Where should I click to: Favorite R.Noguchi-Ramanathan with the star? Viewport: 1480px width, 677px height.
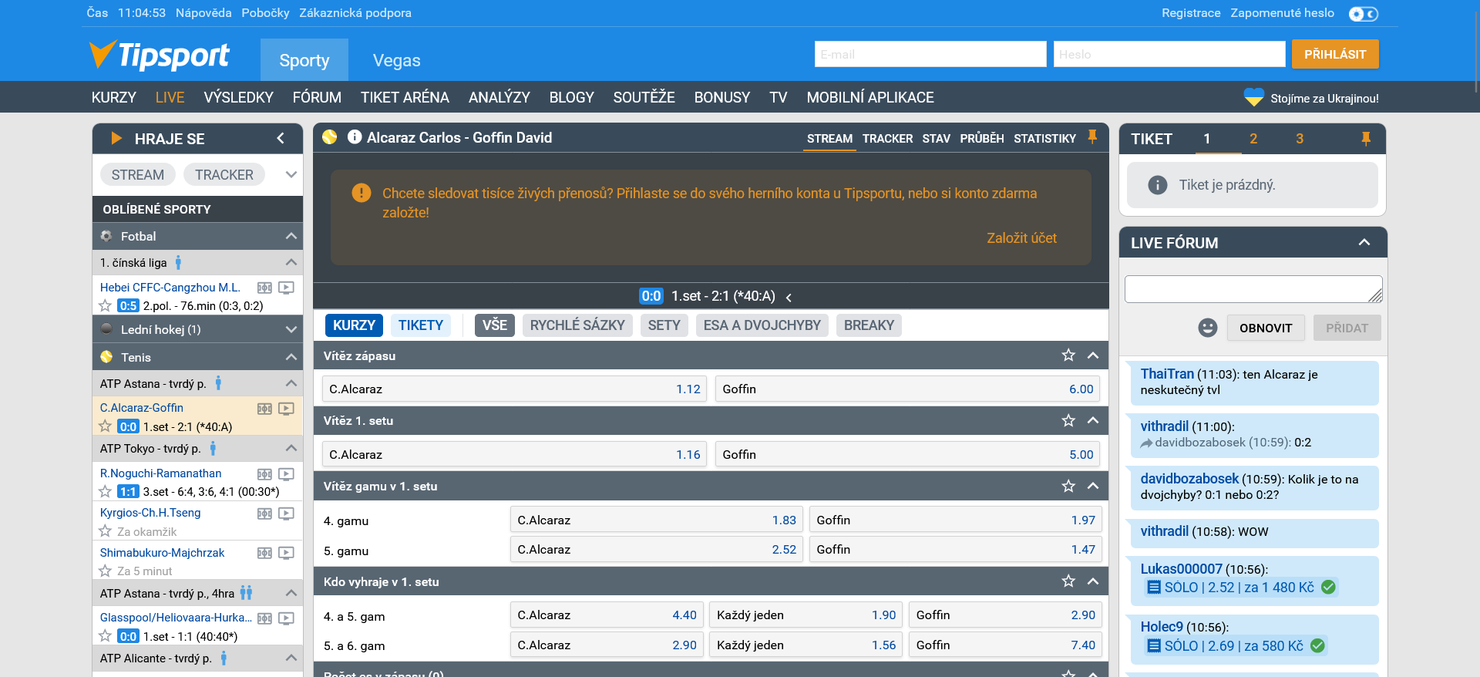click(x=106, y=491)
